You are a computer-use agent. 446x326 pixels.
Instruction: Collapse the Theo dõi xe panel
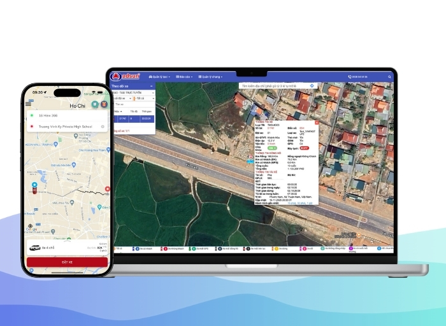[152, 85]
